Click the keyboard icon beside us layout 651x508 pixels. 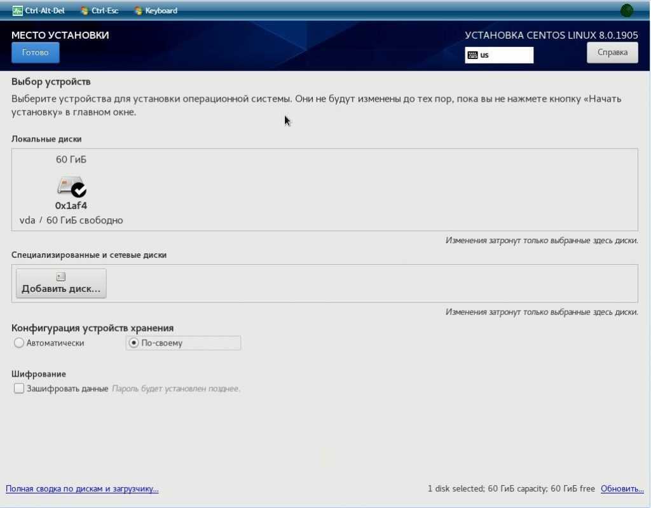472,55
